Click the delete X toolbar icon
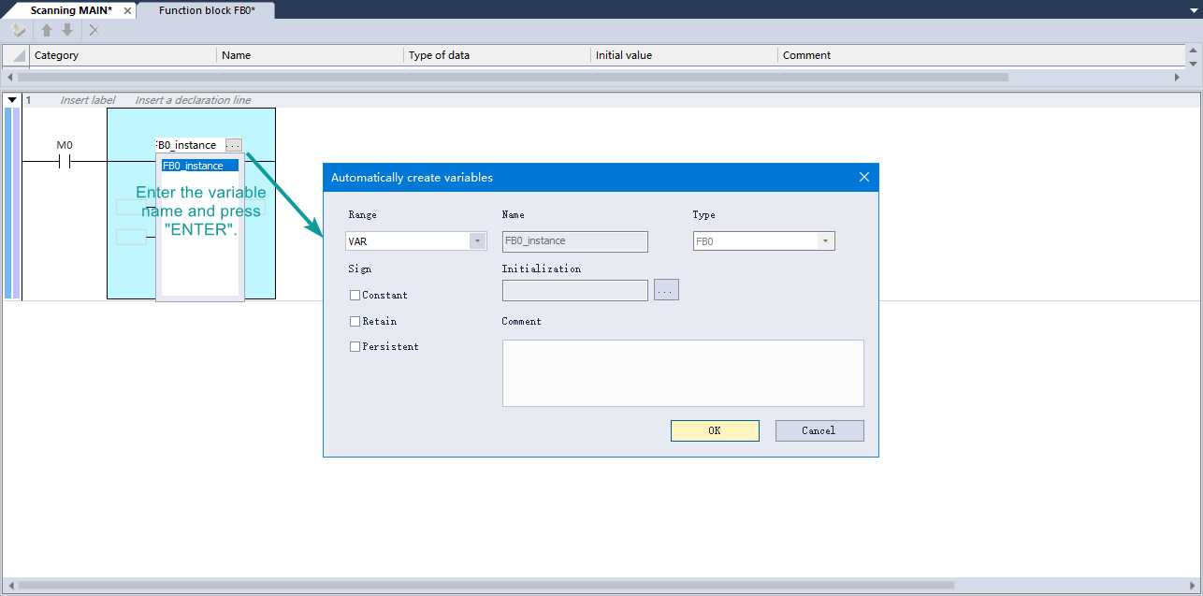 [x=94, y=30]
